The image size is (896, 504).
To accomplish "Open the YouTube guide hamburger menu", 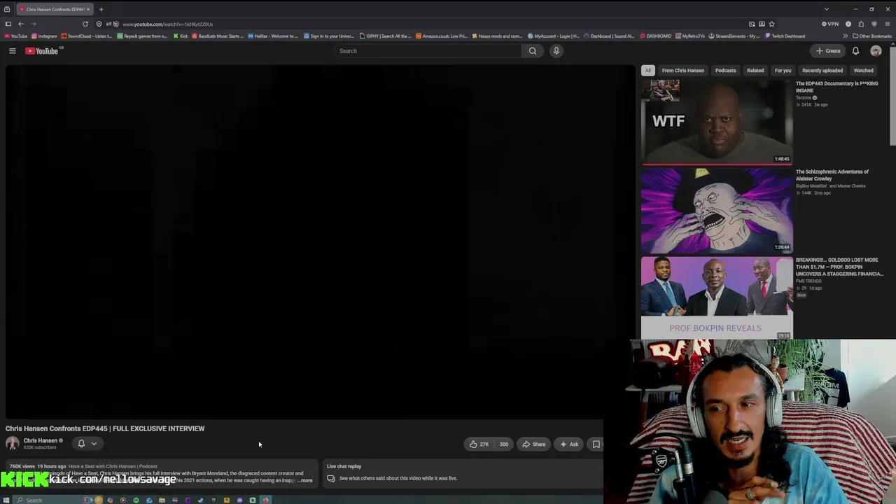I will 13,51.
